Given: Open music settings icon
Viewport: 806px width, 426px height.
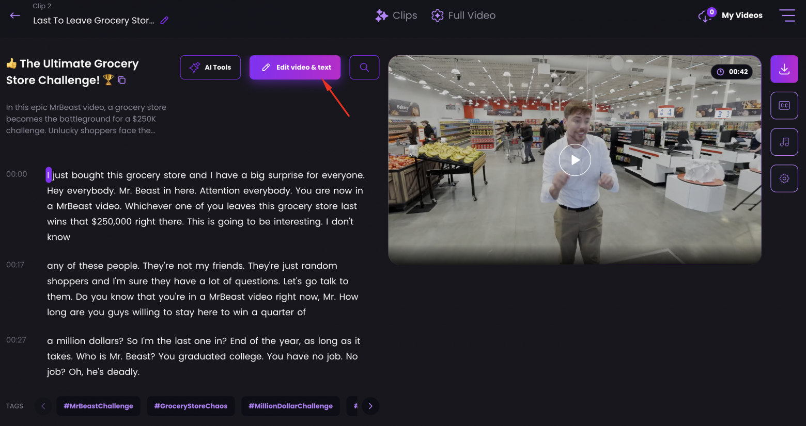Looking at the screenshot, I should (x=784, y=142).
